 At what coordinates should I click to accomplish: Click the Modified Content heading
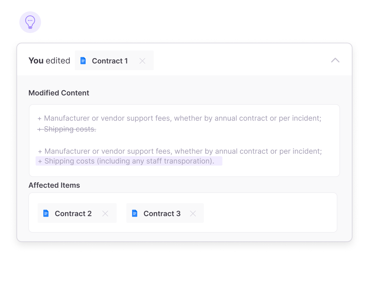(x=59, y=93)
